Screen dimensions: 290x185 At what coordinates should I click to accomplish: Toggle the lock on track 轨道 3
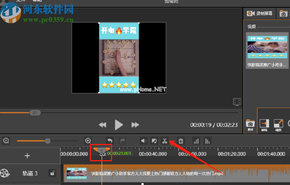52,173
